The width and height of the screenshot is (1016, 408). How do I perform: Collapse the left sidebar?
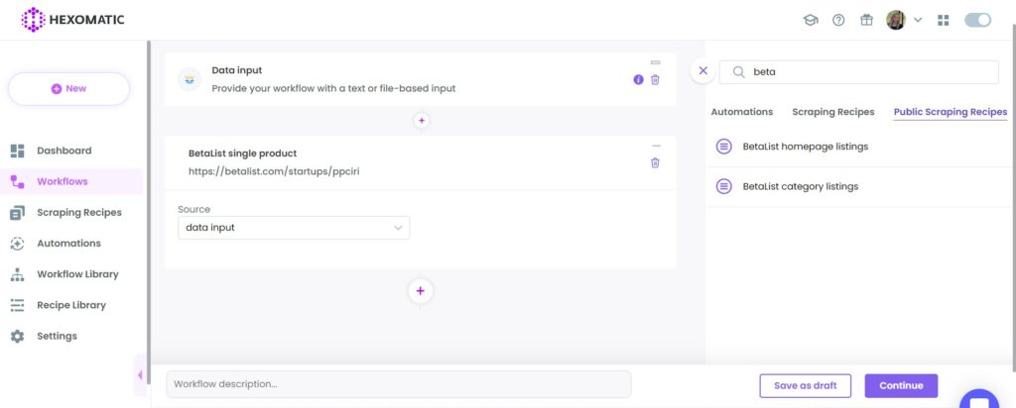pos(140,375)
